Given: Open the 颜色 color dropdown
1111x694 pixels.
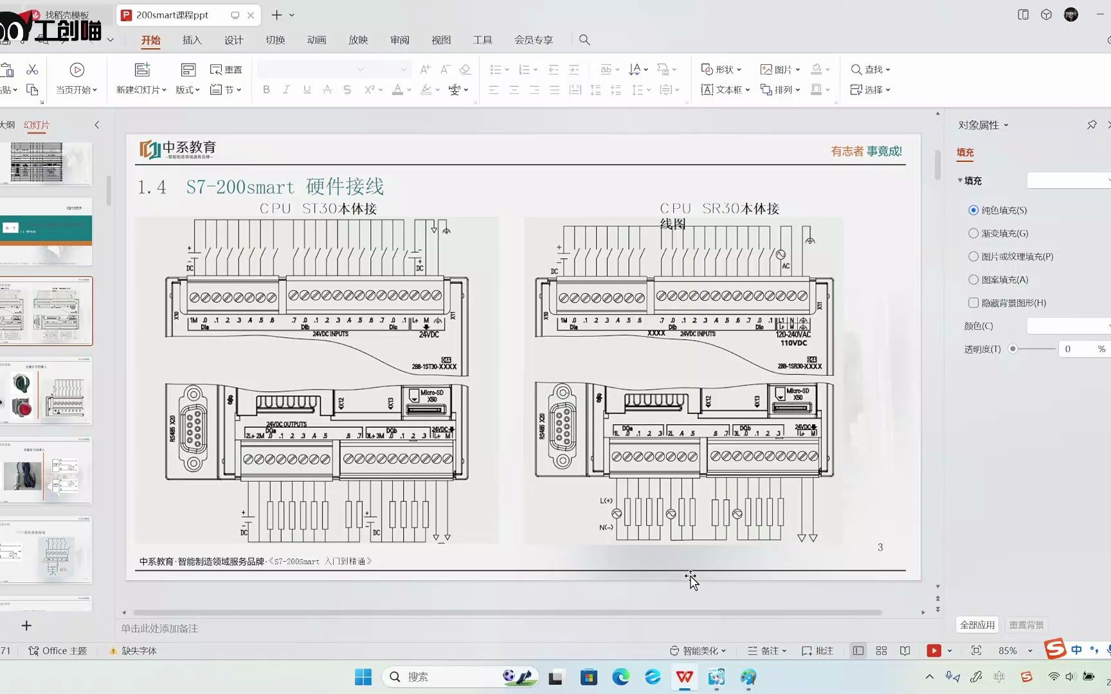Looking at the screenshot, I should (1069, 326).
